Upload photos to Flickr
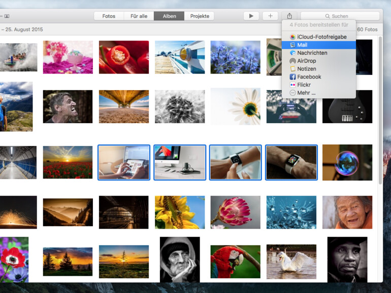 click(304, 85)
